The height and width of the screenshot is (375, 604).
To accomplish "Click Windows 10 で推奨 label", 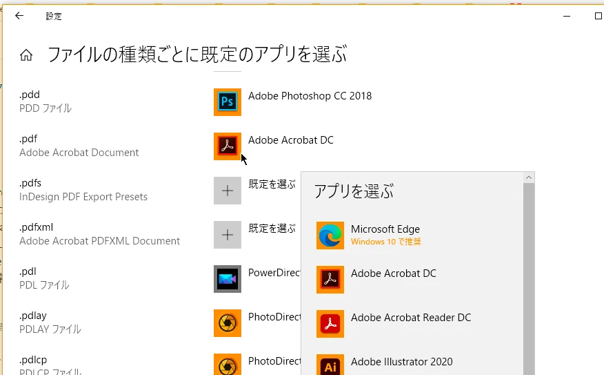I will tap(386, 242).
